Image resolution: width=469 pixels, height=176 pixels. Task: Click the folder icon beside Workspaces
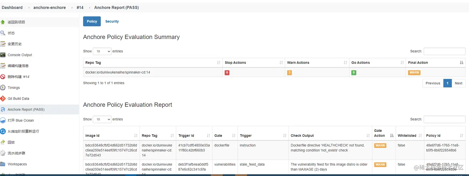3,164
